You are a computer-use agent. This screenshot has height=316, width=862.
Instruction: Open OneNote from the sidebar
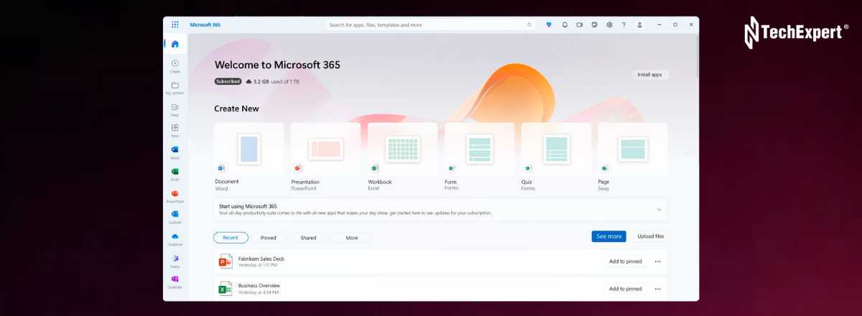coord(175,282)
